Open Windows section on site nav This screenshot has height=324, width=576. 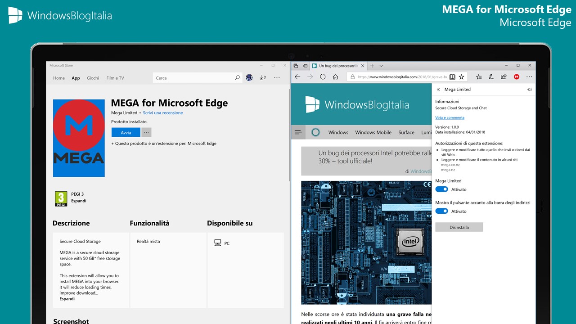point(338,132)
